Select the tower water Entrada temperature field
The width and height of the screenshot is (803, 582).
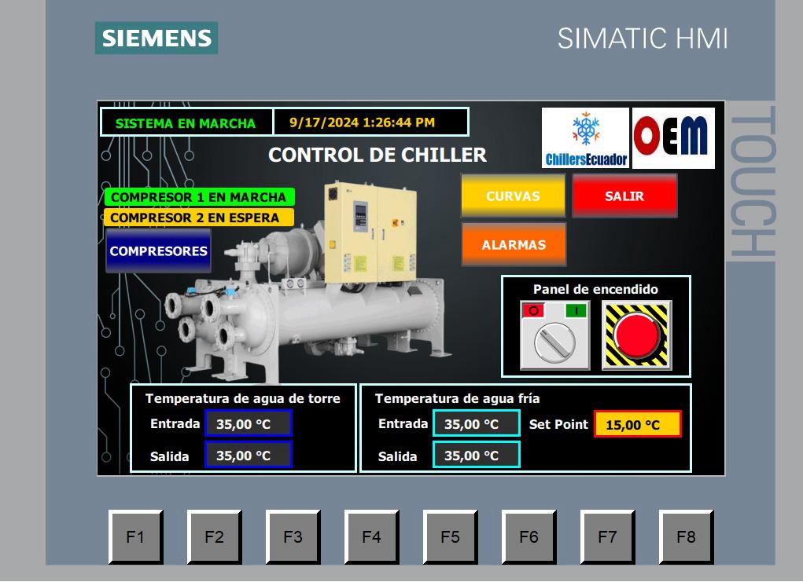point(249,423)
